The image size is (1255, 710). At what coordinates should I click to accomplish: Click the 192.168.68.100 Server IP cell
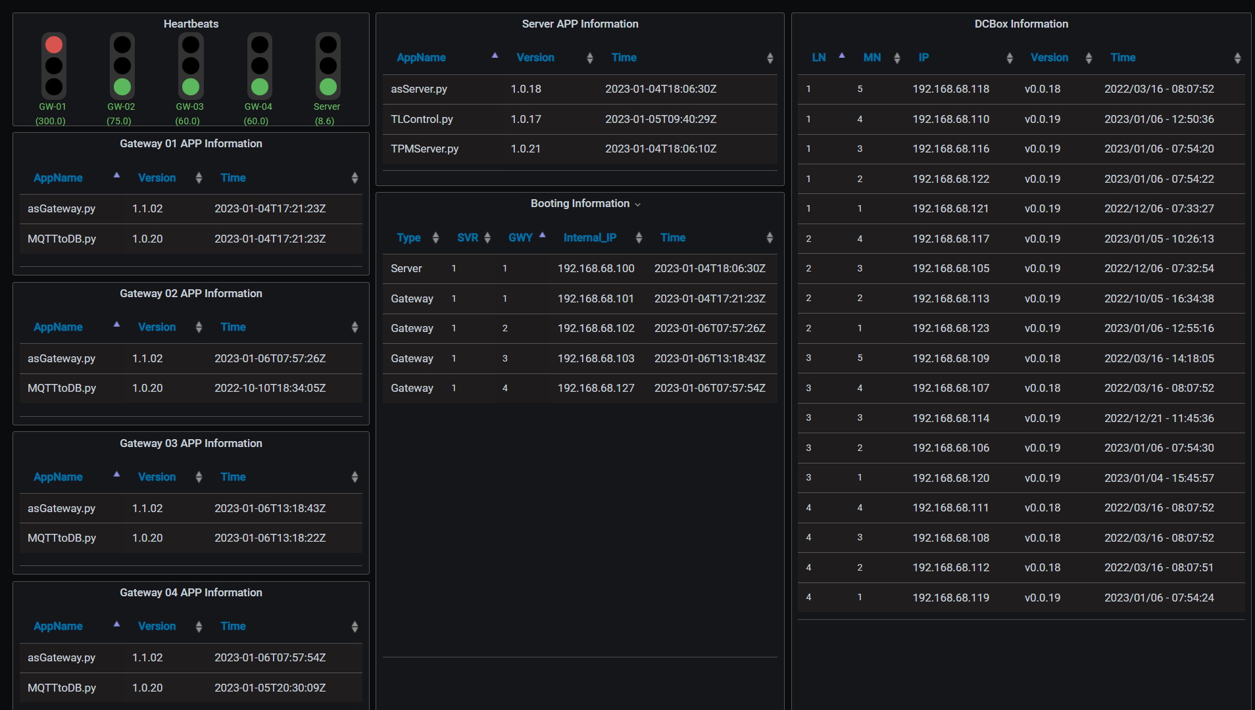click(596, 268)
